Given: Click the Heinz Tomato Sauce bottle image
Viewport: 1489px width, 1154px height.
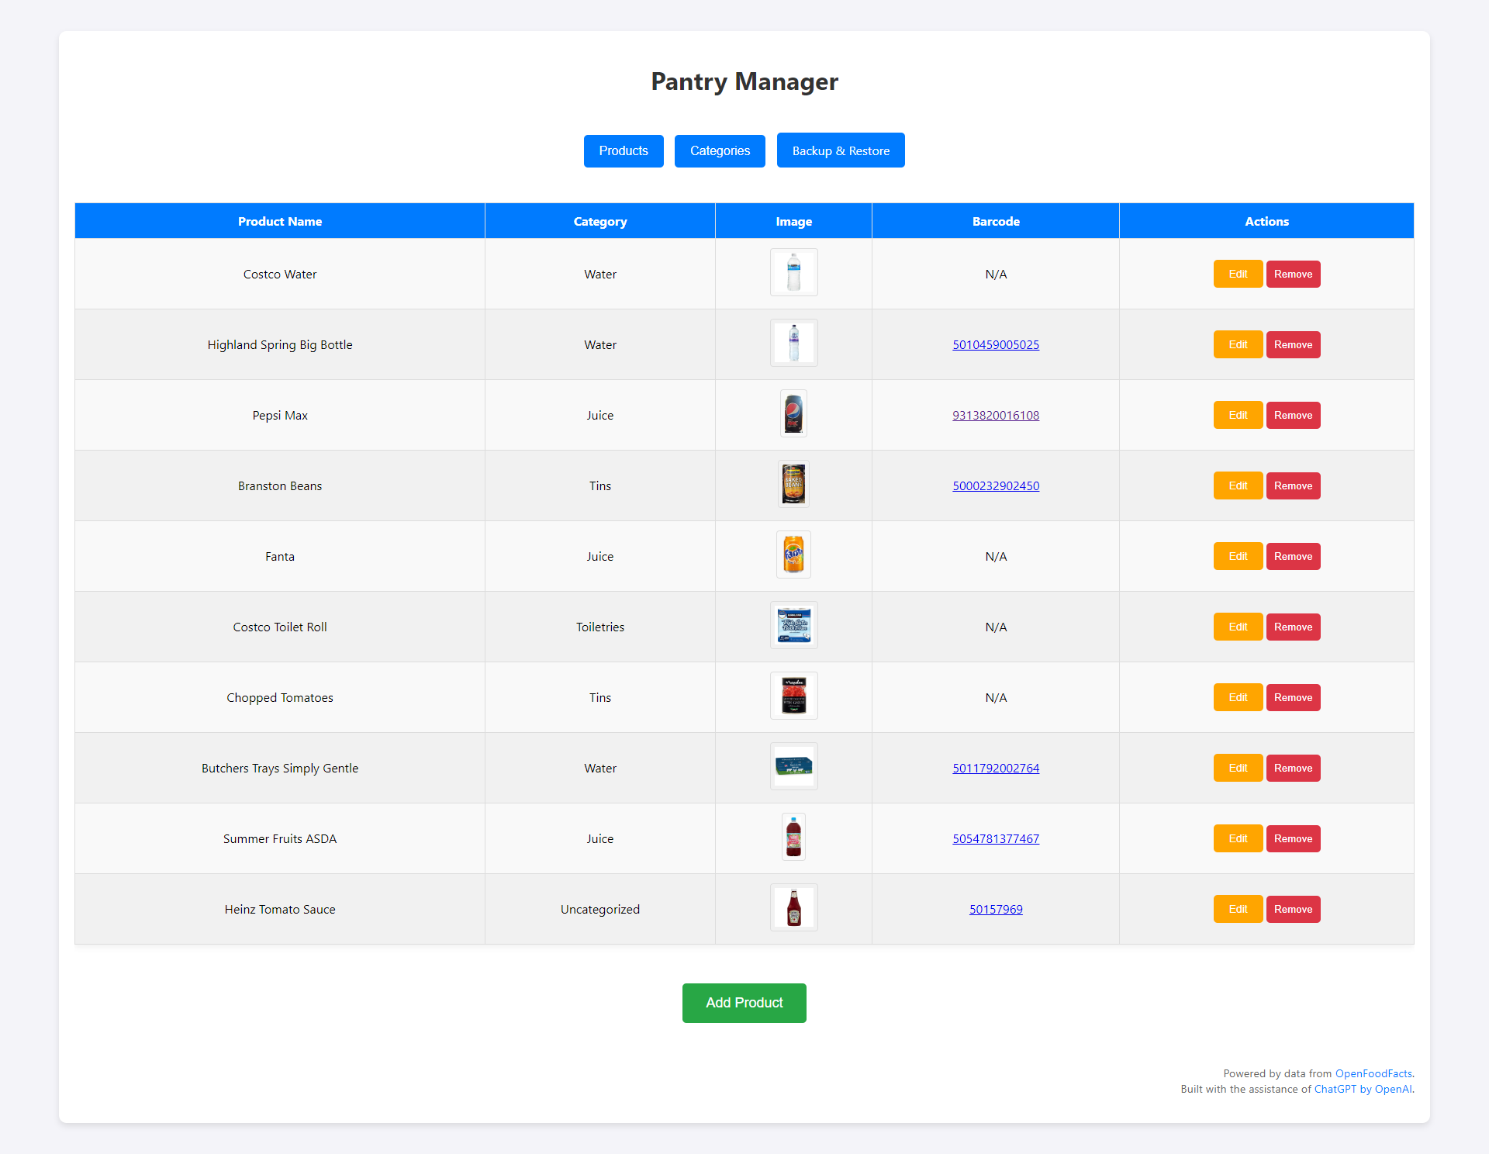Looking at the screenshot, I should click(793, 908).
